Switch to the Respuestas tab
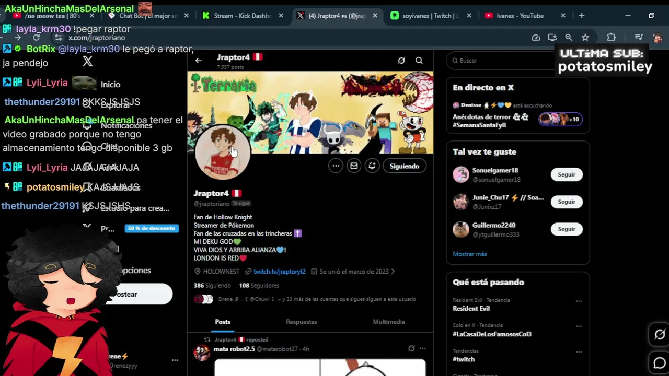 (302, 322)
